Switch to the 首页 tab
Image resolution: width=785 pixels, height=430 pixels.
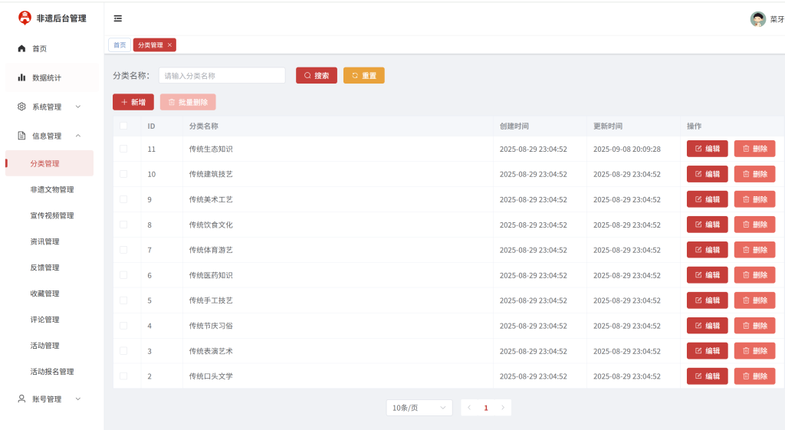(120, 45)
